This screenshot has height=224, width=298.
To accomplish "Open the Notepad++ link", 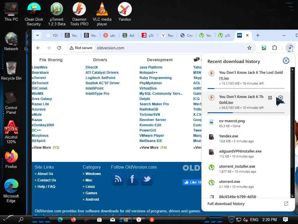I will [x=148, y=73].
